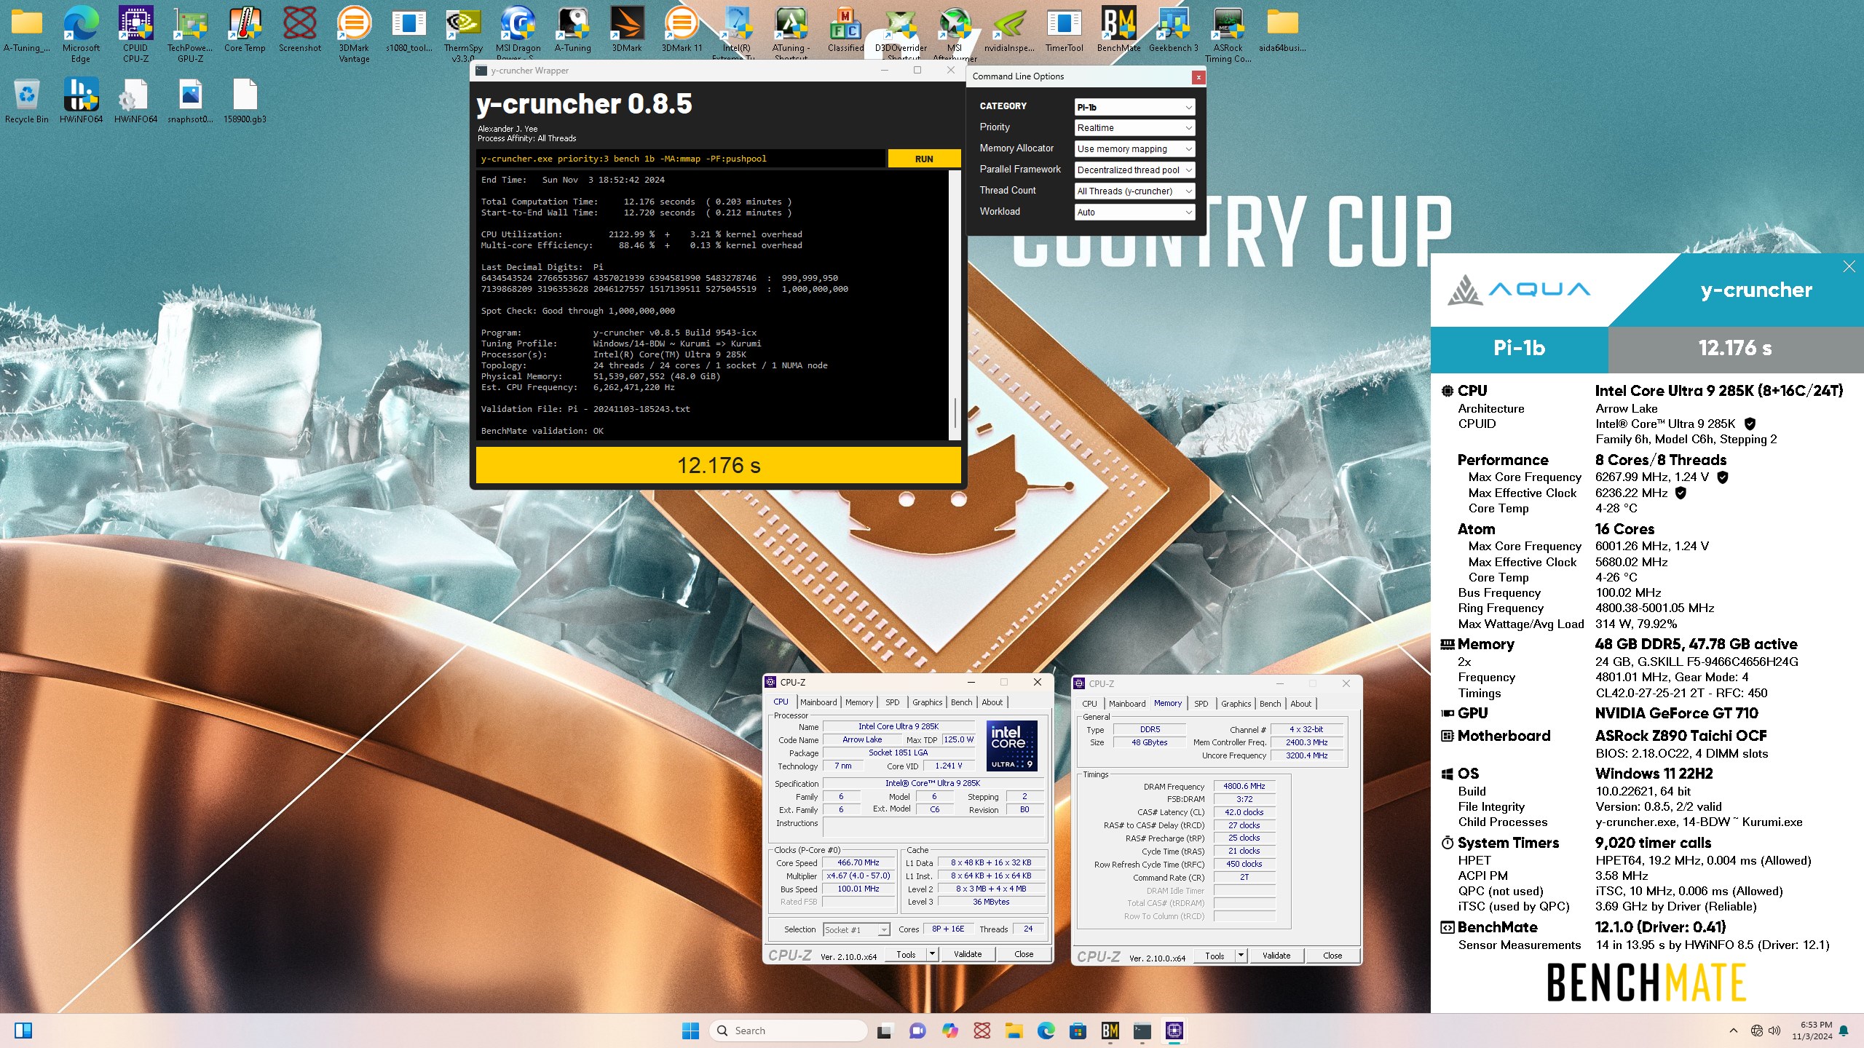
Task: Expand the Tools arrow in the CPU-Z Memory window
Action: click(1240, 956)
